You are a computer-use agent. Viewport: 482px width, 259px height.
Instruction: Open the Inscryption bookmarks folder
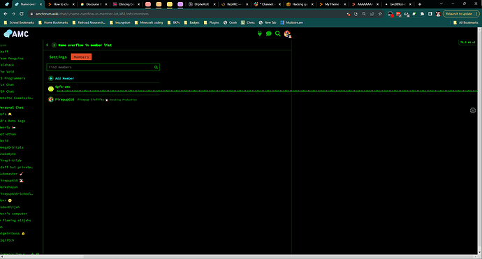[120, 22]
